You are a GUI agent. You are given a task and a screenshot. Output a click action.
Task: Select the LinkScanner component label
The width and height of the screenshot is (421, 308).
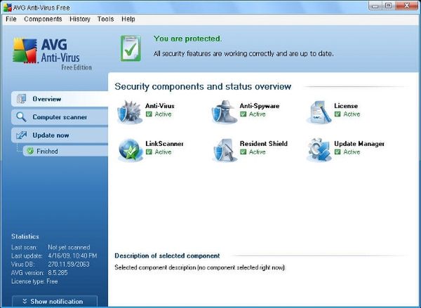tap(164, 144)
